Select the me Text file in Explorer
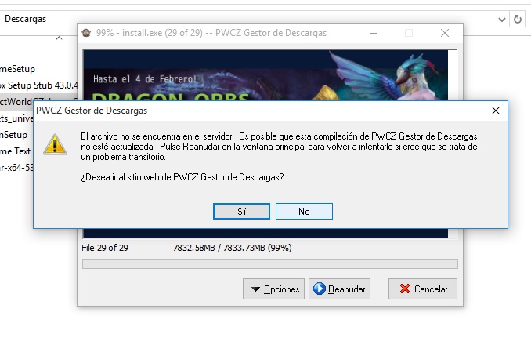This screenshot has width=531, height=363. (16, 151)
